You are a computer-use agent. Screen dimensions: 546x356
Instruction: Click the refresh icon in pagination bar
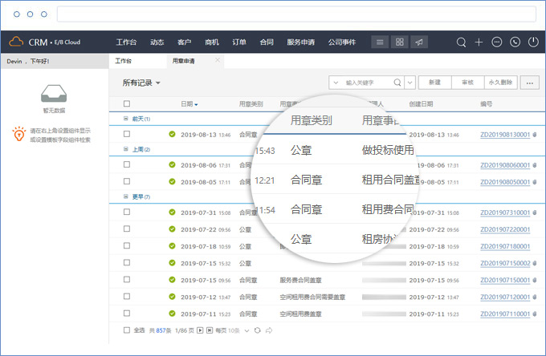pos(257,330)
